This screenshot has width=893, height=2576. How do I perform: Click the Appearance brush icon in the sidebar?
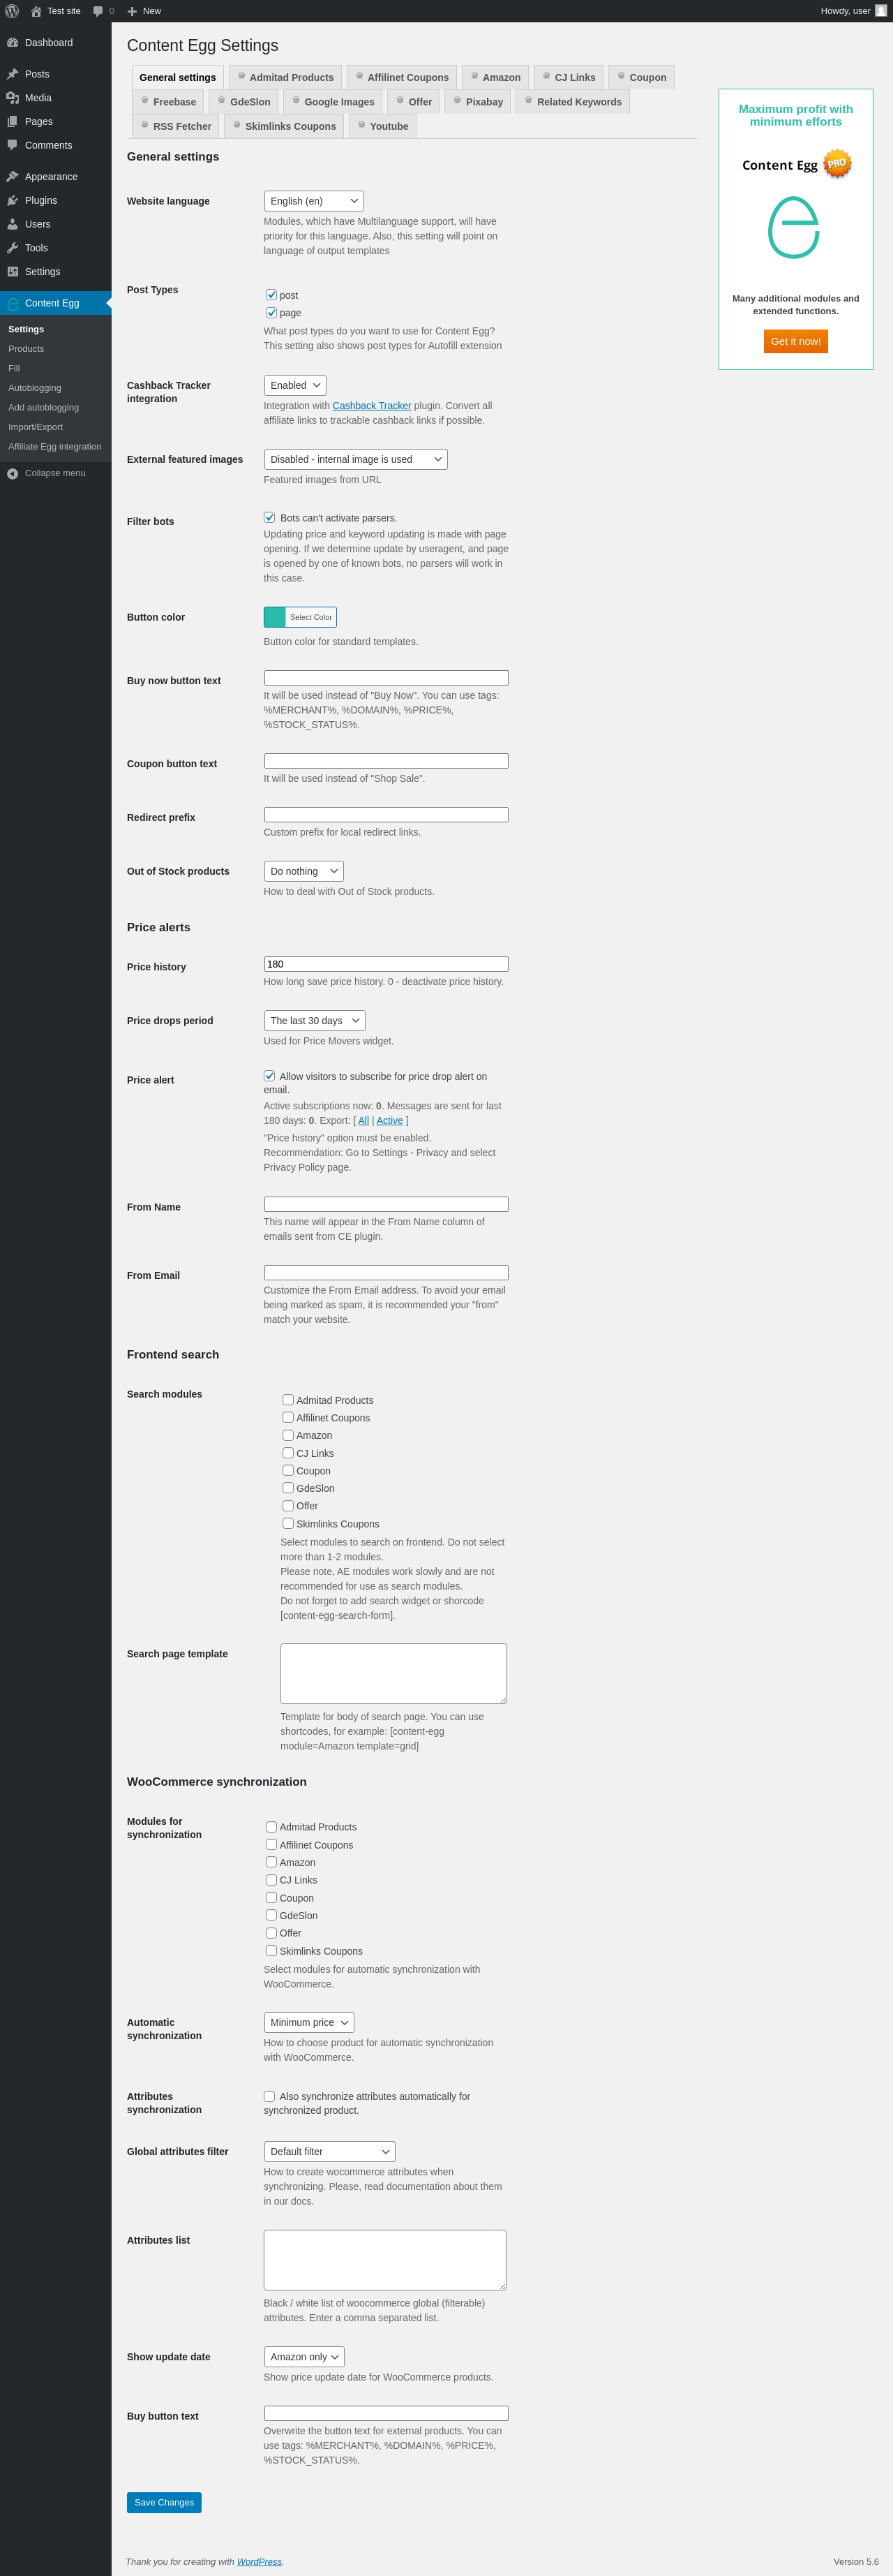tap(13, 177)
